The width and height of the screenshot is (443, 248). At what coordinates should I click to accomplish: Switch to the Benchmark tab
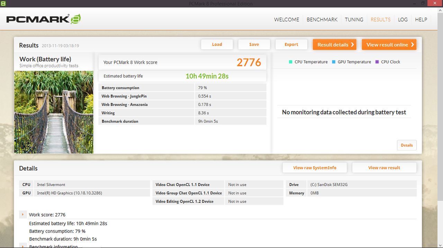point(322,20)
